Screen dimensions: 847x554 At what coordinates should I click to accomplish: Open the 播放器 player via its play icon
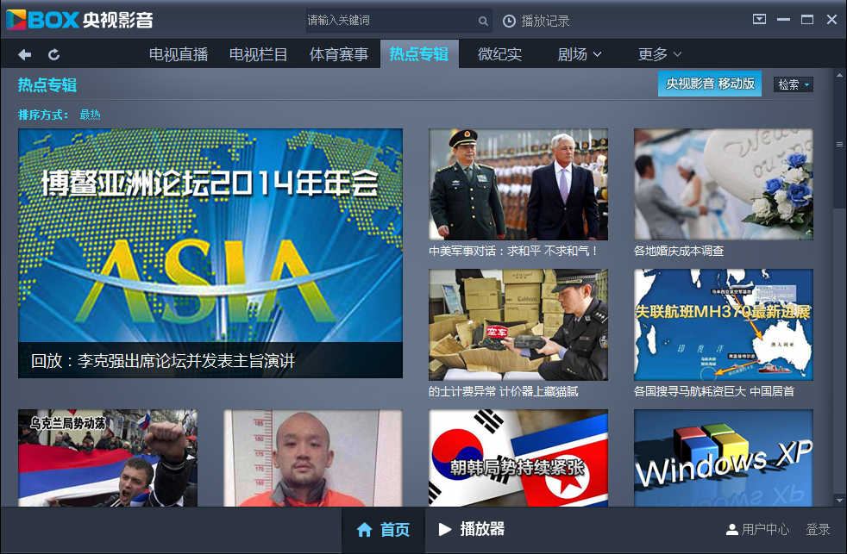(x=445, y=531)
